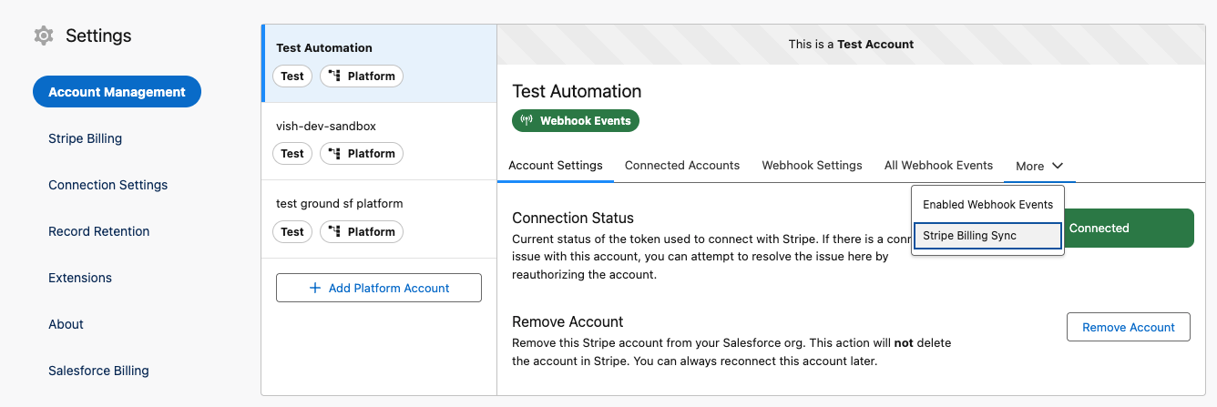
Task: Select the Account Settings tab
Action: click(555, 166)
